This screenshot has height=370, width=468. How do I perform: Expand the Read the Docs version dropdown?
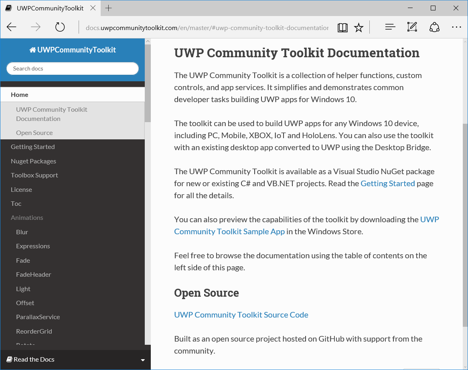[143, 360]
